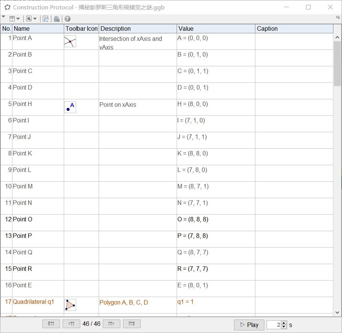Increase the play delay seconds

[284, 323]
